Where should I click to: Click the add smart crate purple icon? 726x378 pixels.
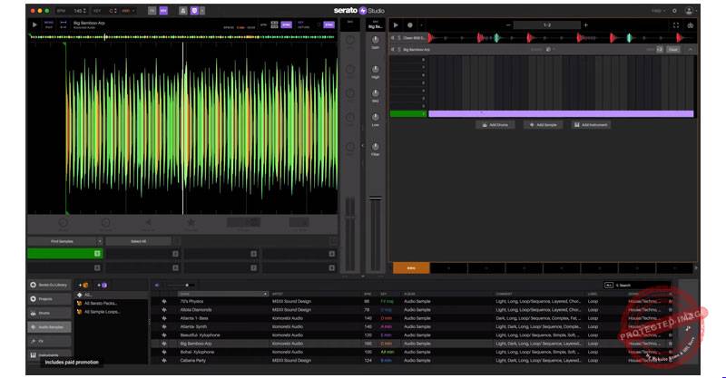102,285
